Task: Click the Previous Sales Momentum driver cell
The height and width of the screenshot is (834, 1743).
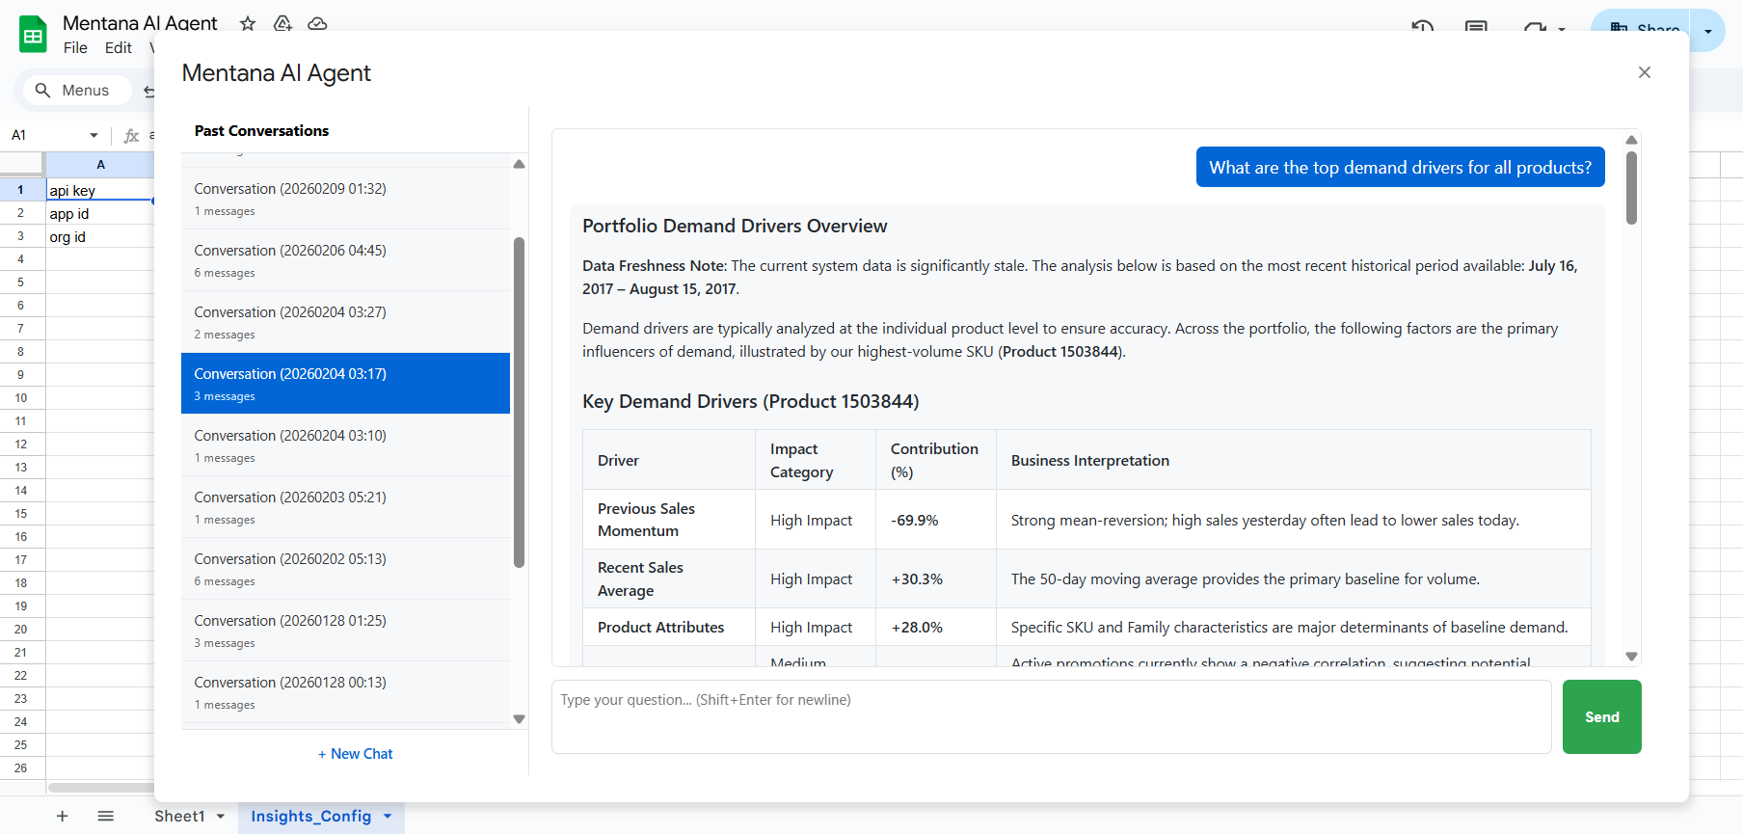Action: click(x=669, y=520)
